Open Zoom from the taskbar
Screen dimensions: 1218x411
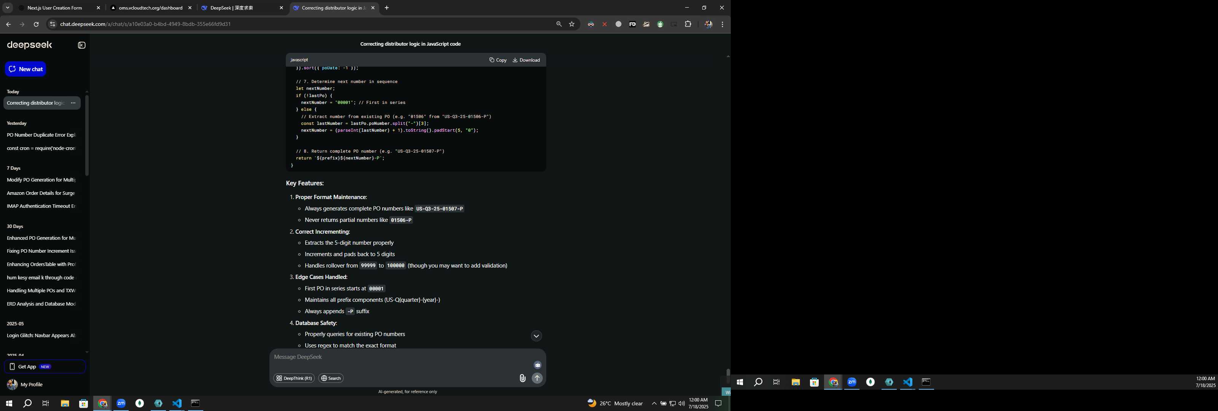point(121,403)
